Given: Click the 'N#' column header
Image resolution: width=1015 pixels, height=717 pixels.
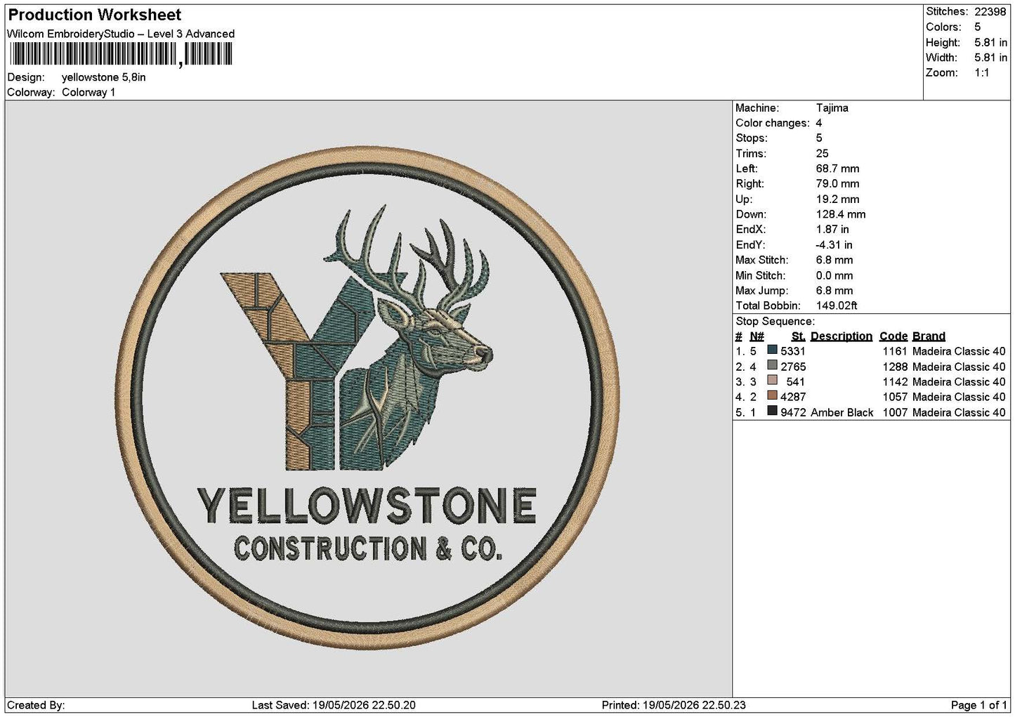Looking at the screenshot, I should pyautogui.click(x=757, y=336).
